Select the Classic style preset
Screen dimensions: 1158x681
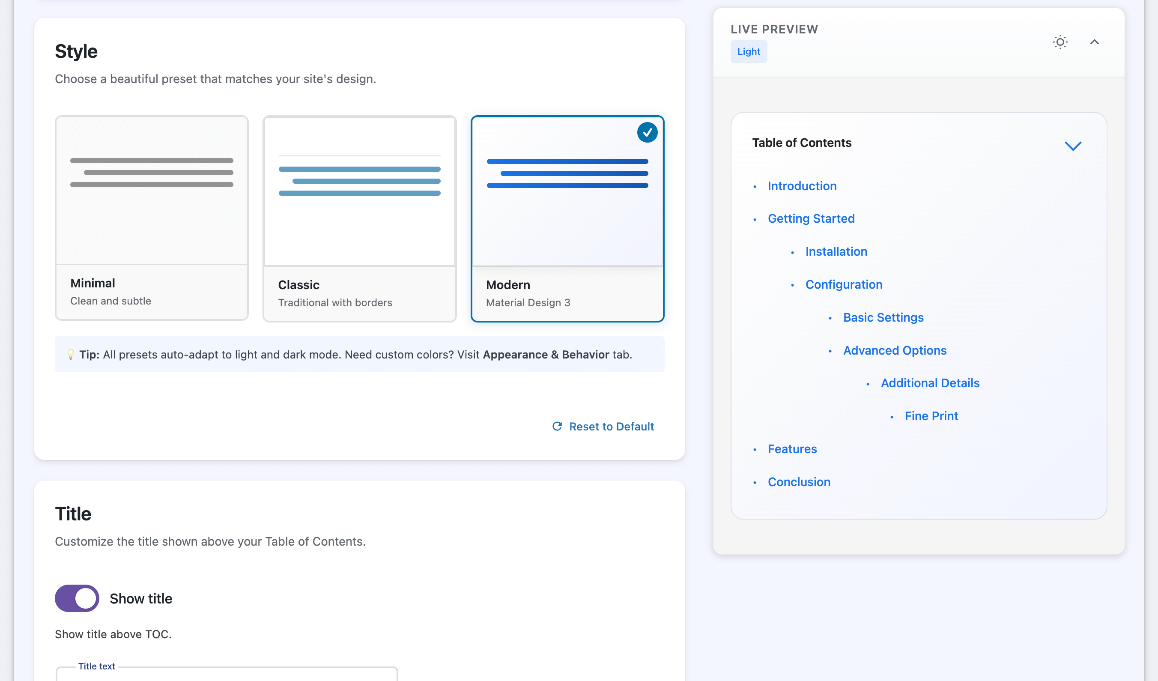pos(360,218)
